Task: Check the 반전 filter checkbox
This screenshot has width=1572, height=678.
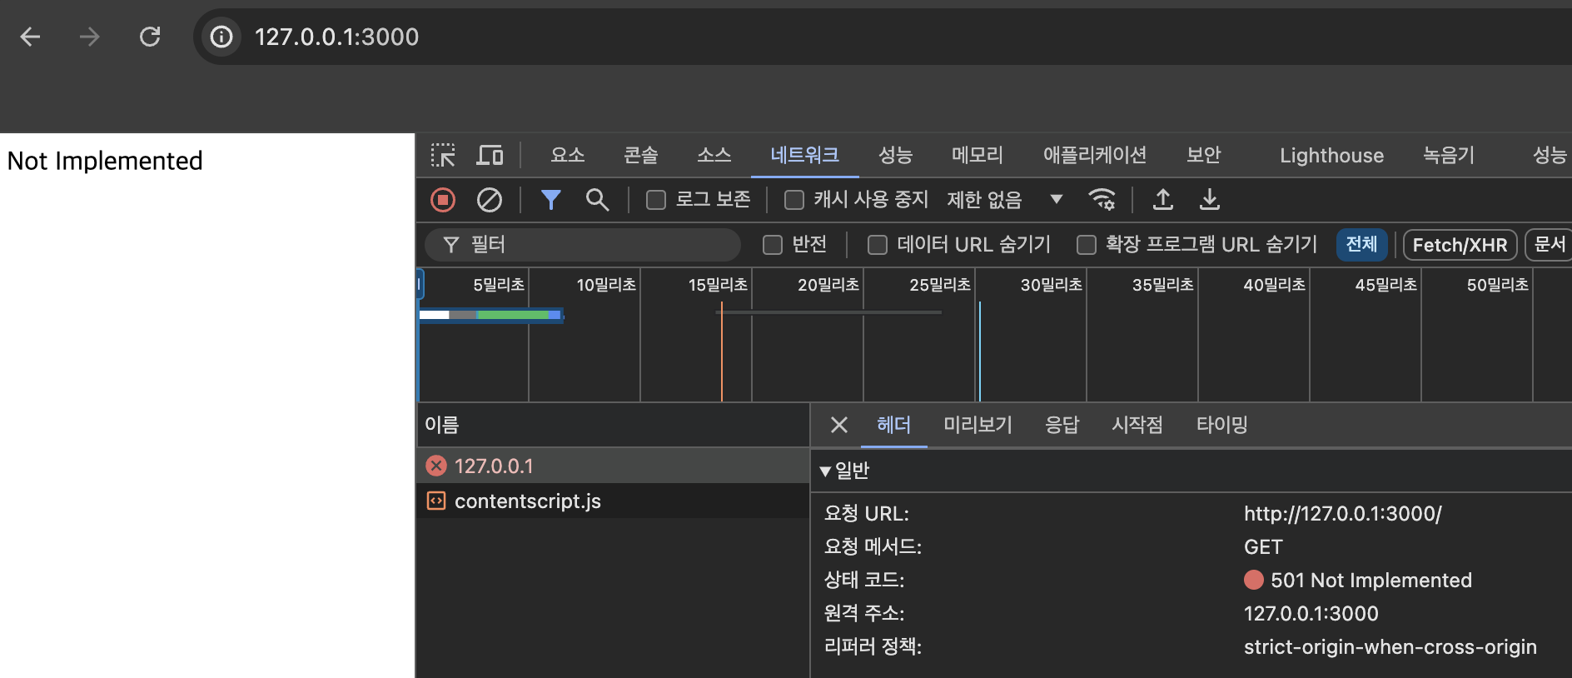Action: click(x=773, y=245)
